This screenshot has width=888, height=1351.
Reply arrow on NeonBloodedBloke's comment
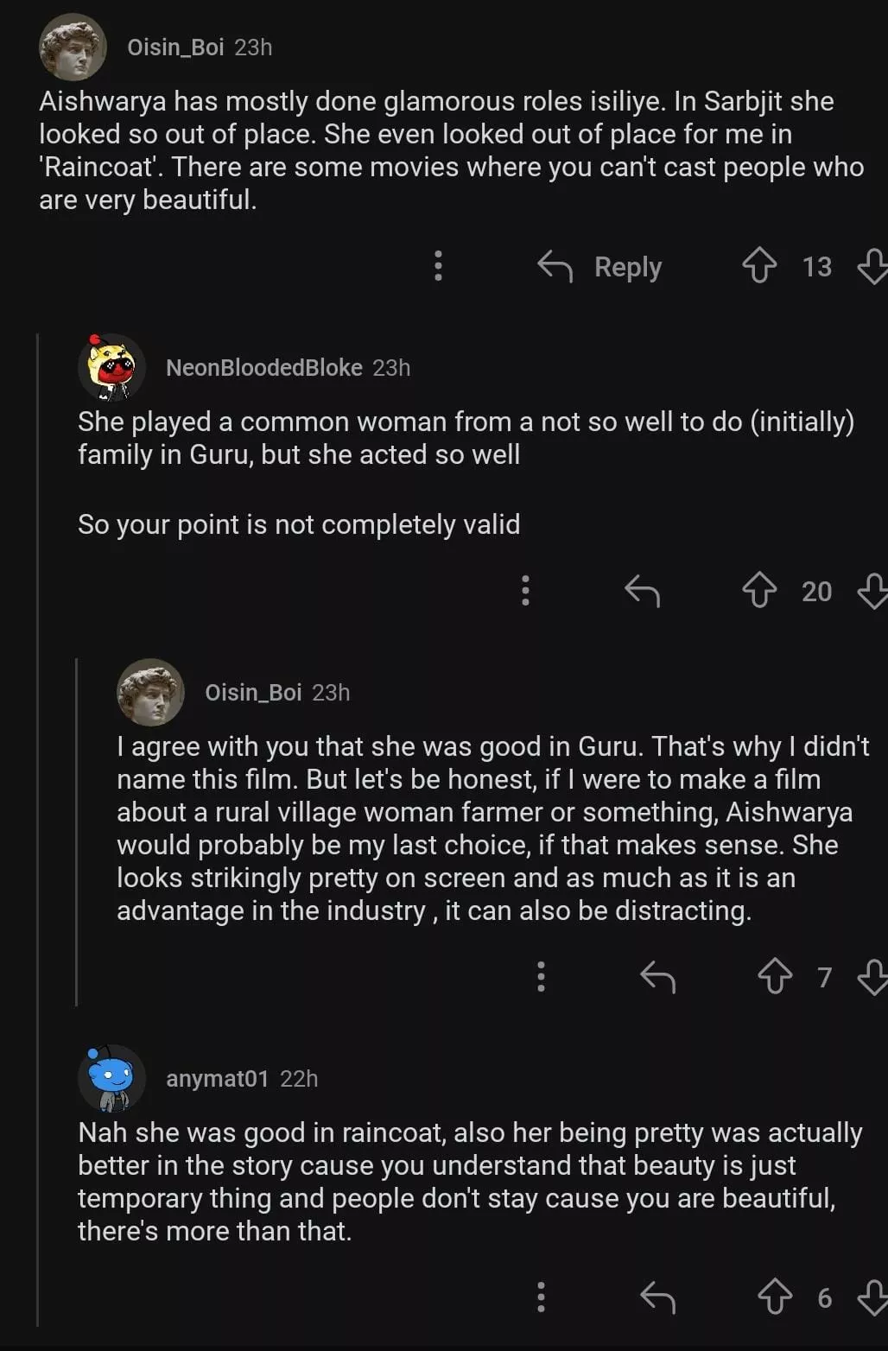click(642, 591)
